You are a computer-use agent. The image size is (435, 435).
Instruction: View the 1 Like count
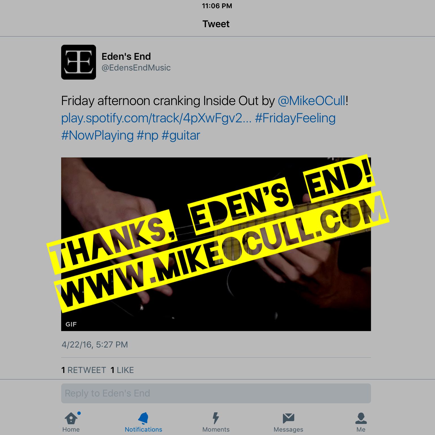[x=122, y=370]
